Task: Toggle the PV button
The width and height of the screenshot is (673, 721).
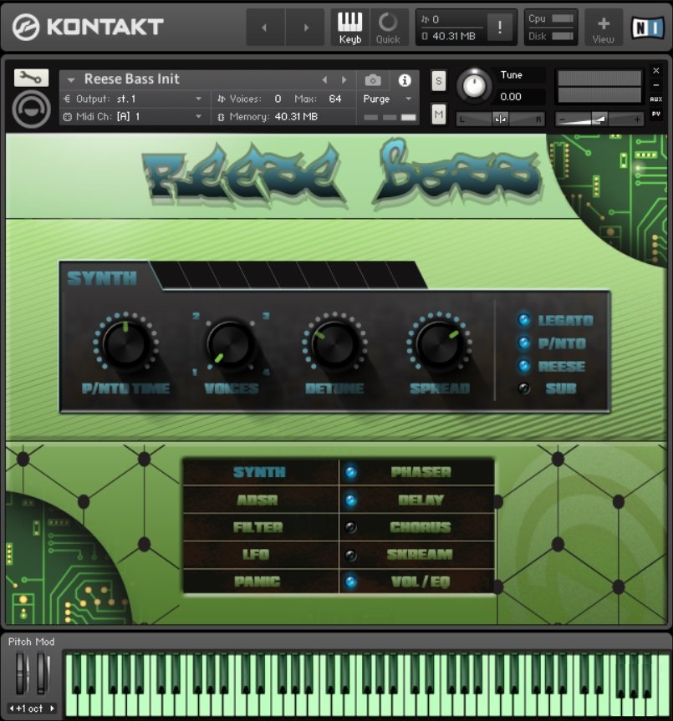Action: (x=656, y=114)
